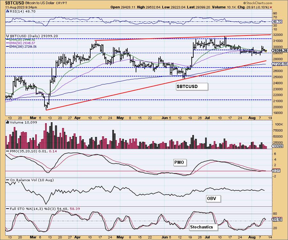Viewport: 288px width, 240px height.
Task: Click the purple EMA(50) legend line
Action: coord(7,43)
